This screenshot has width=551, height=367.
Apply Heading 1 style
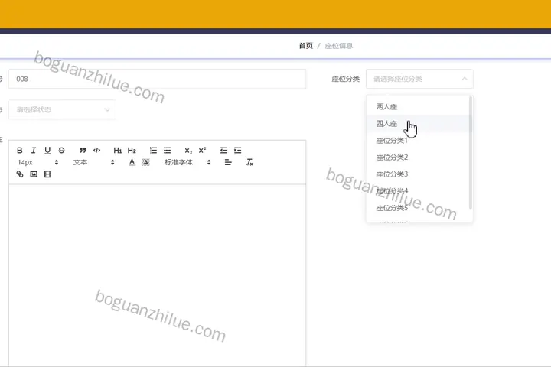(x=118, y=151)
